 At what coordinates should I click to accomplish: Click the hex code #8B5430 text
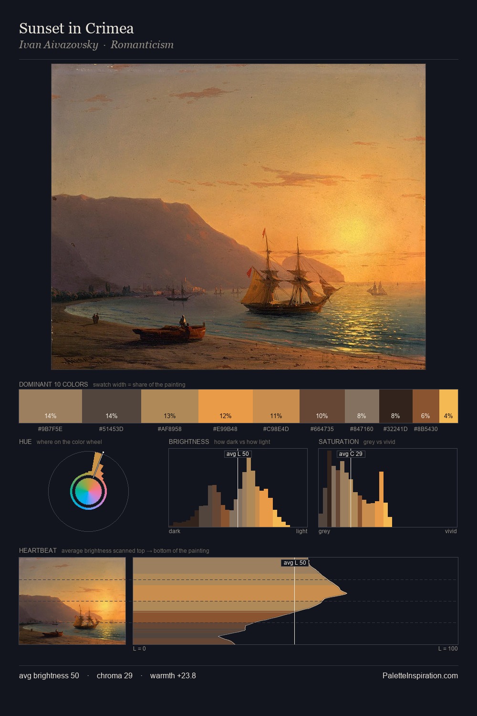(425, 429)
